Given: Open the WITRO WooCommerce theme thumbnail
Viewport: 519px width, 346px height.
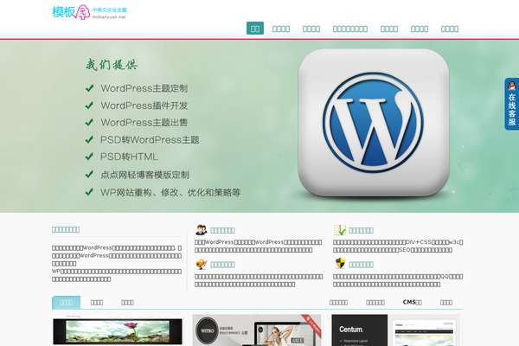Looking at the screenshot, I should [257, 330].
